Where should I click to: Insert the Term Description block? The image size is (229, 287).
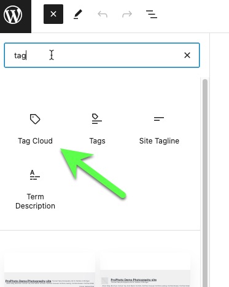(x=35, y=189)
